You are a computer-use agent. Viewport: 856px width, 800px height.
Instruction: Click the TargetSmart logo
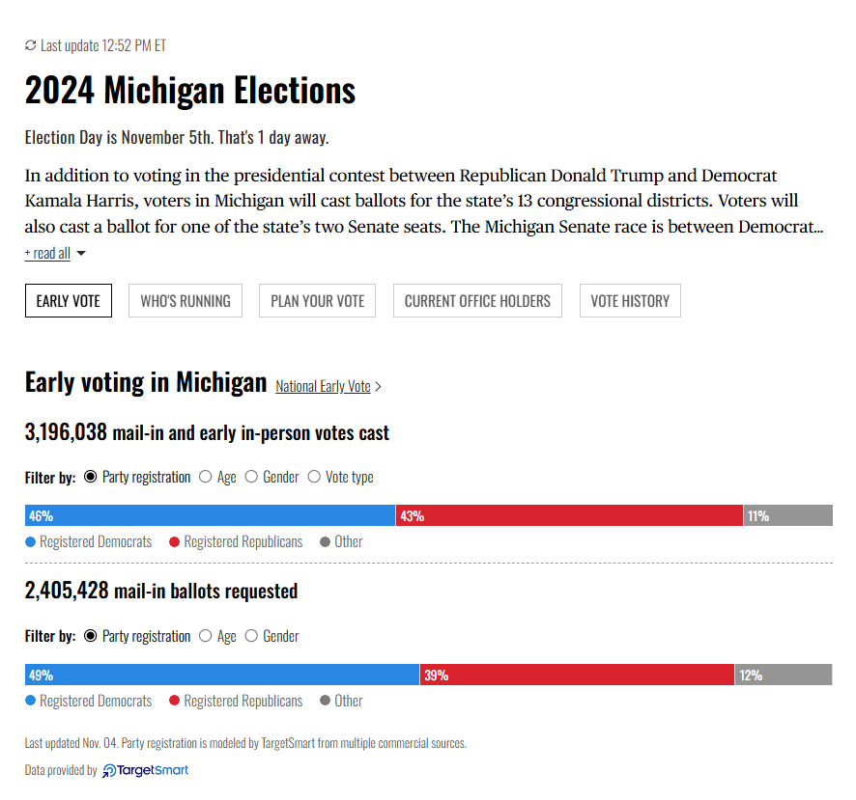(x=145, y=770)
